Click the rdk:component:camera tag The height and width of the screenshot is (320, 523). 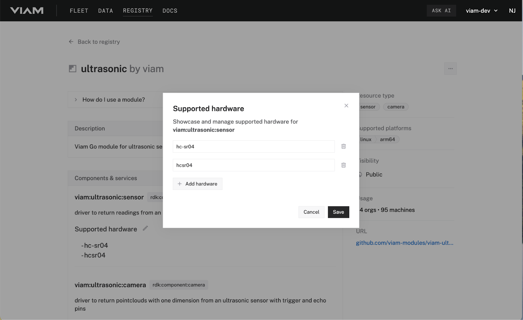pos(179,285)
